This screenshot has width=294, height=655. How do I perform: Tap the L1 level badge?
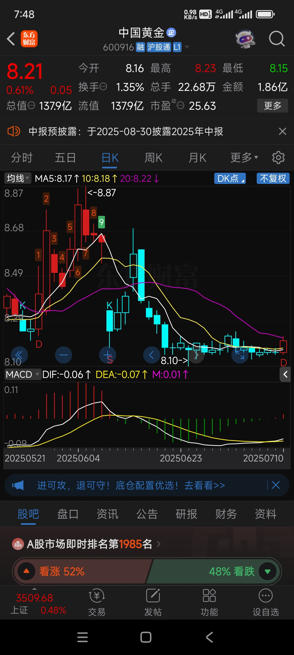pos(177,47)
